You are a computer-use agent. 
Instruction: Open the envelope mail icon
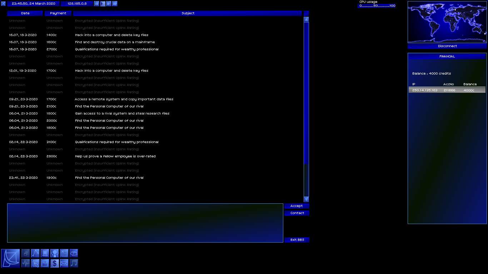tap(64, 263)
